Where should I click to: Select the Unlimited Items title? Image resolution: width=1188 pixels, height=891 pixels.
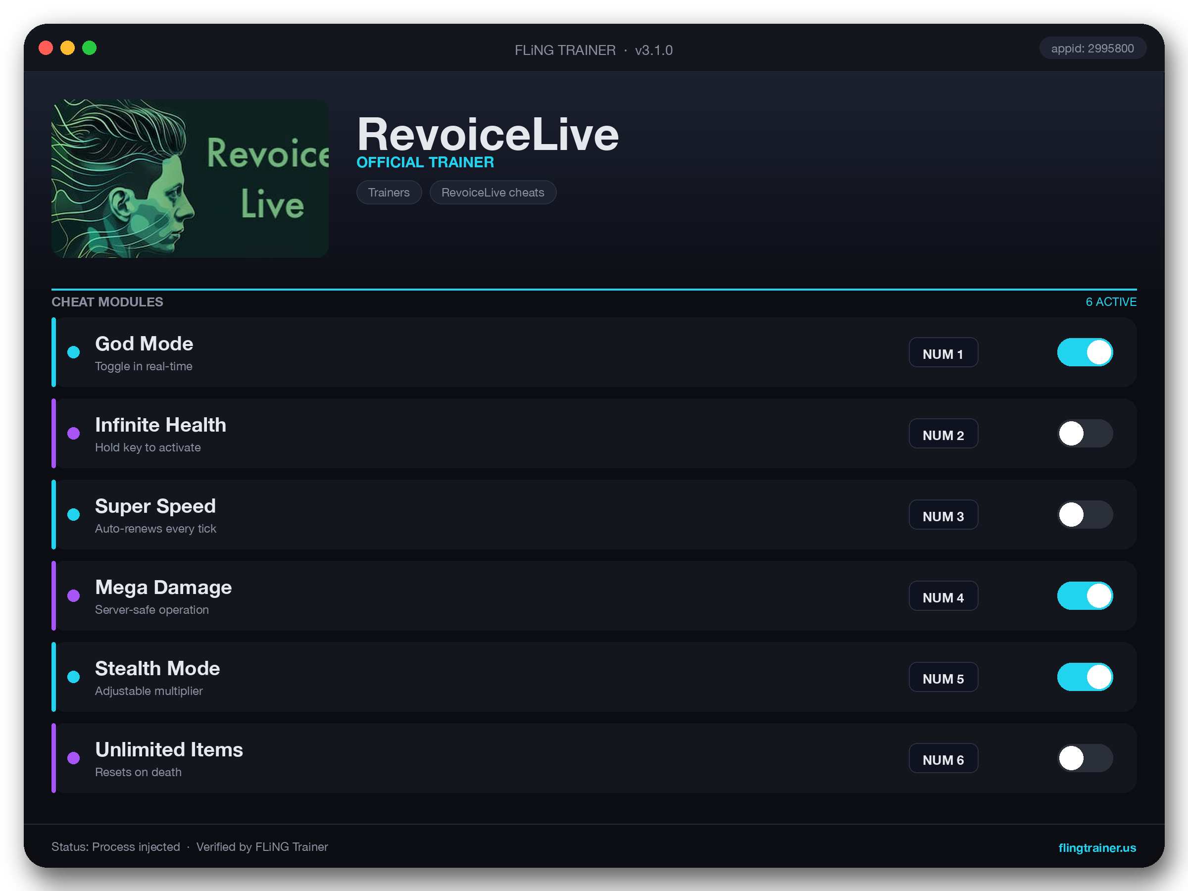pos(169,749)
